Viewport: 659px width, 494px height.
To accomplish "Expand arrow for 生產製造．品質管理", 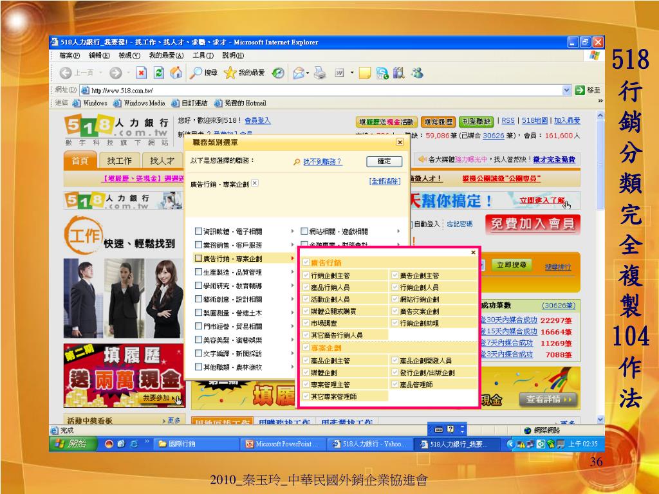I will tap(292, 272).
